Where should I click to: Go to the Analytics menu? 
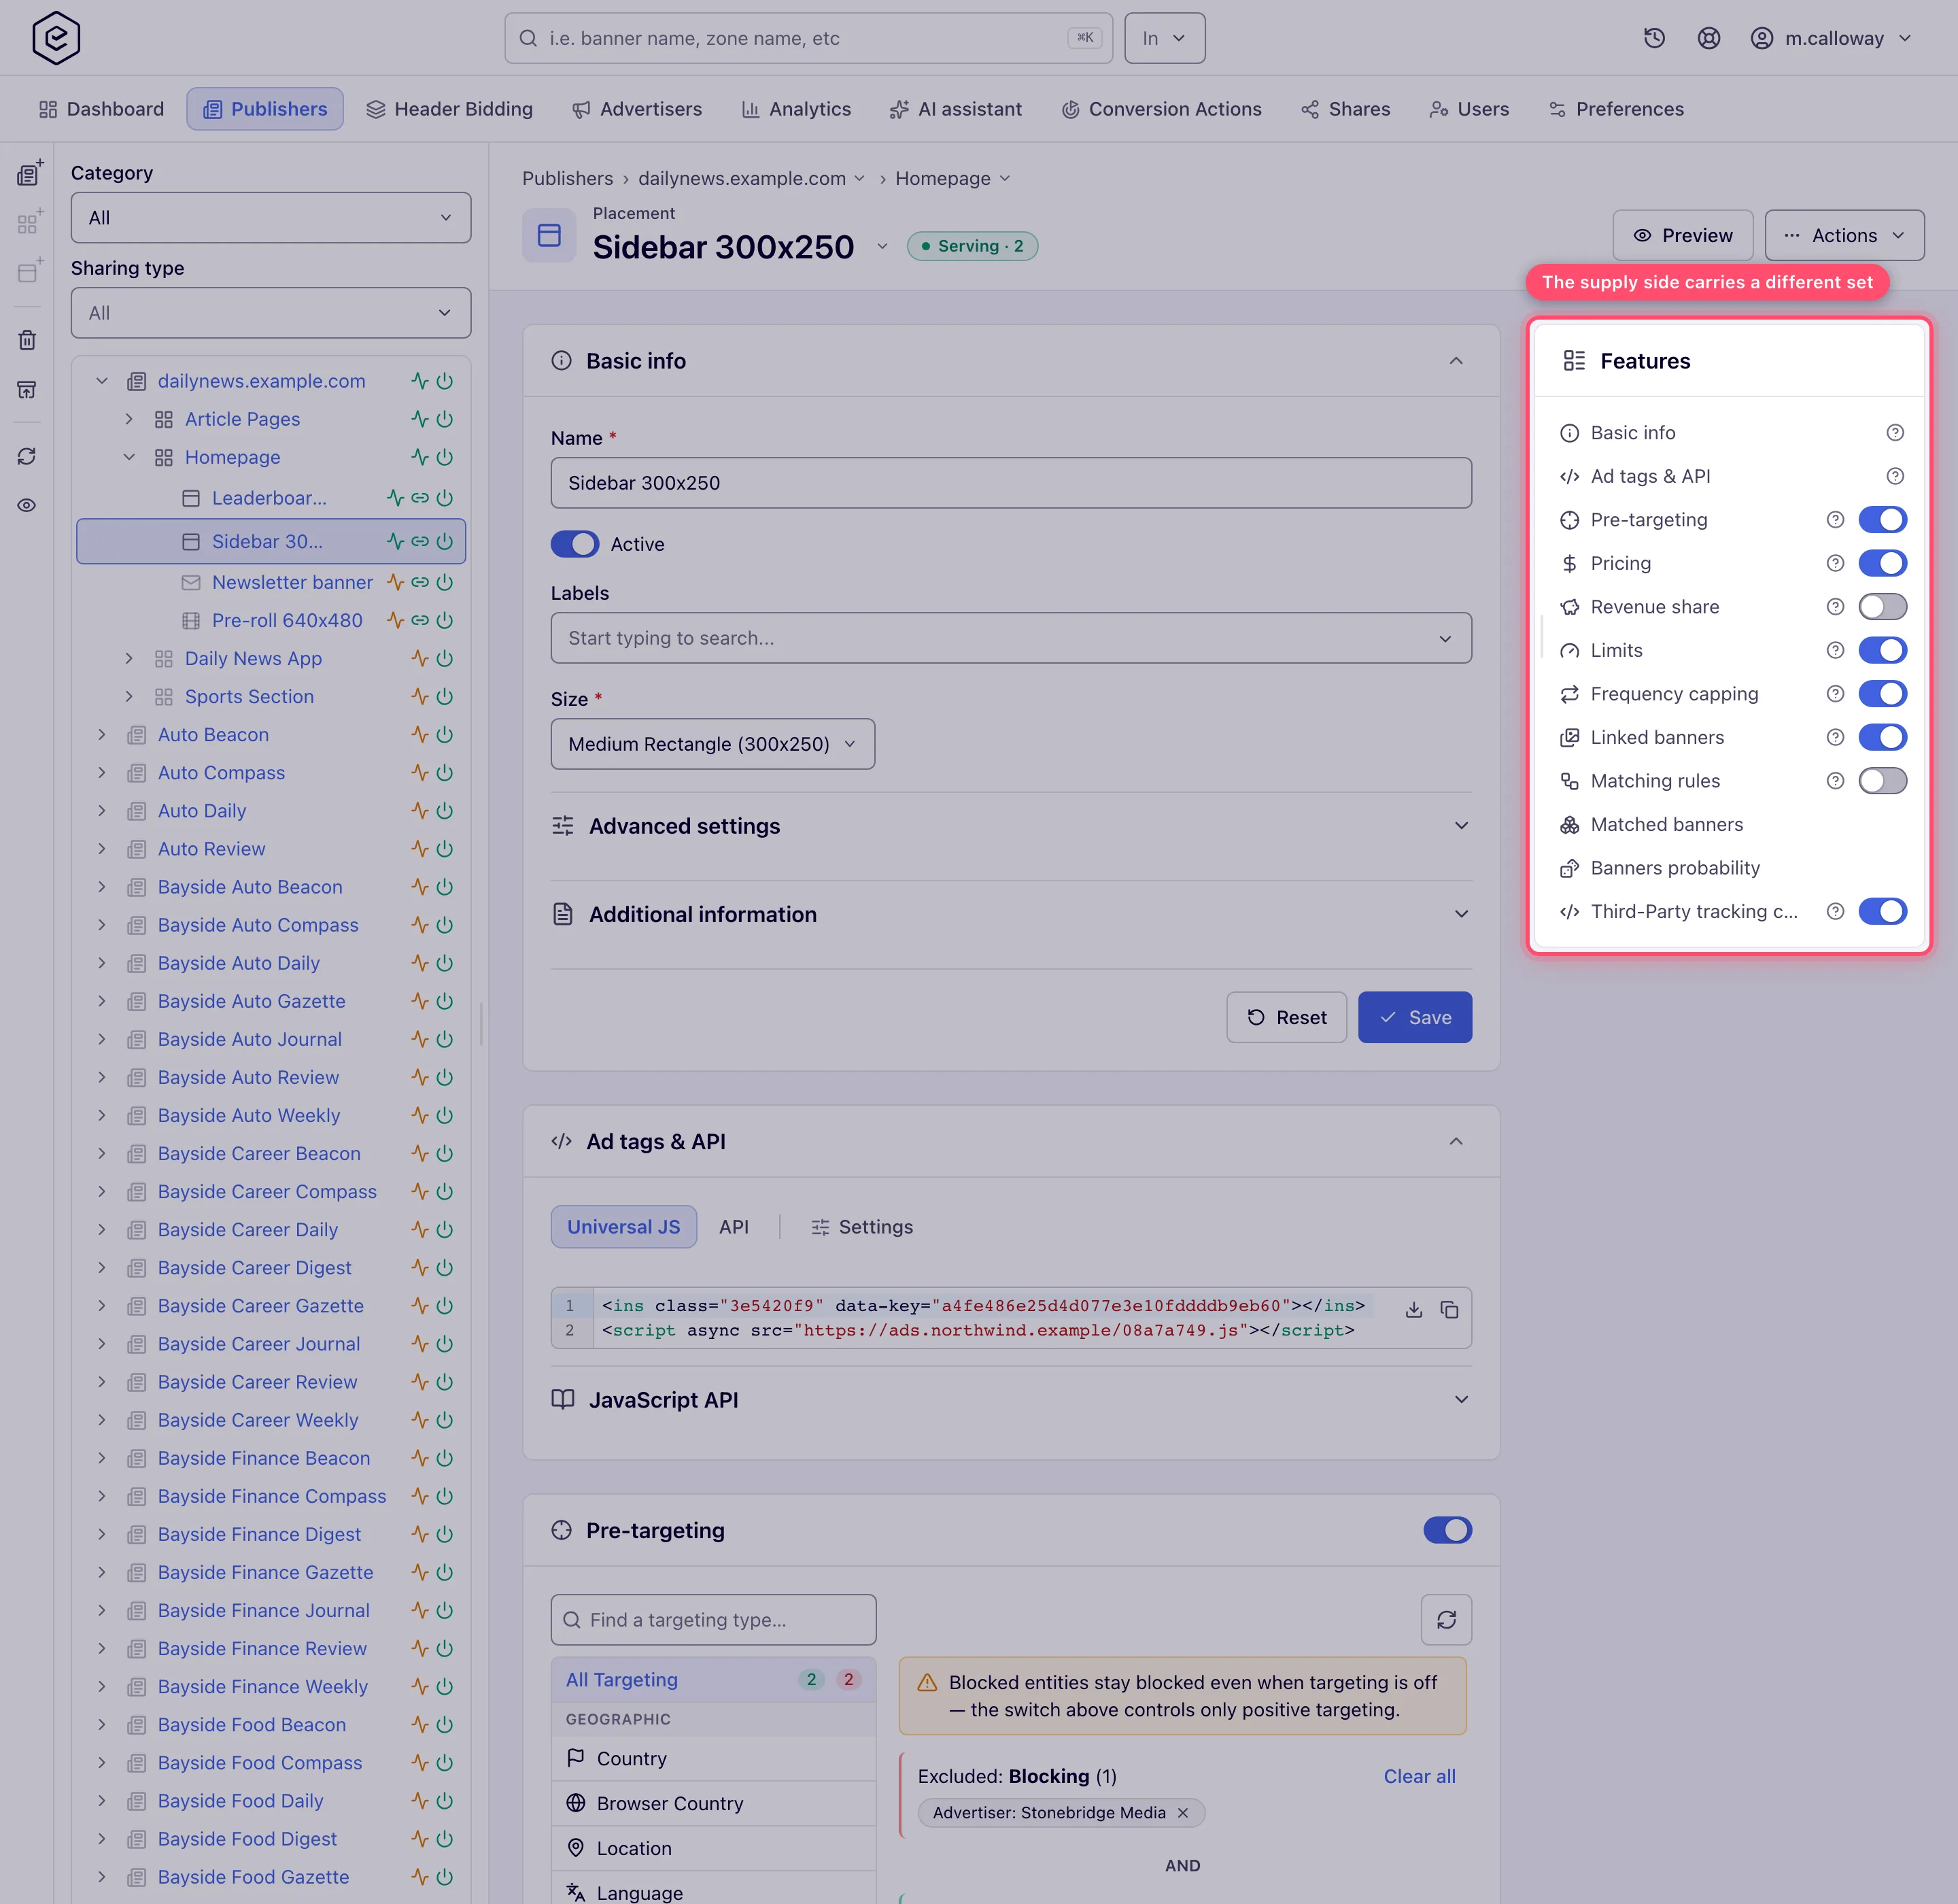tap(796, 109)
